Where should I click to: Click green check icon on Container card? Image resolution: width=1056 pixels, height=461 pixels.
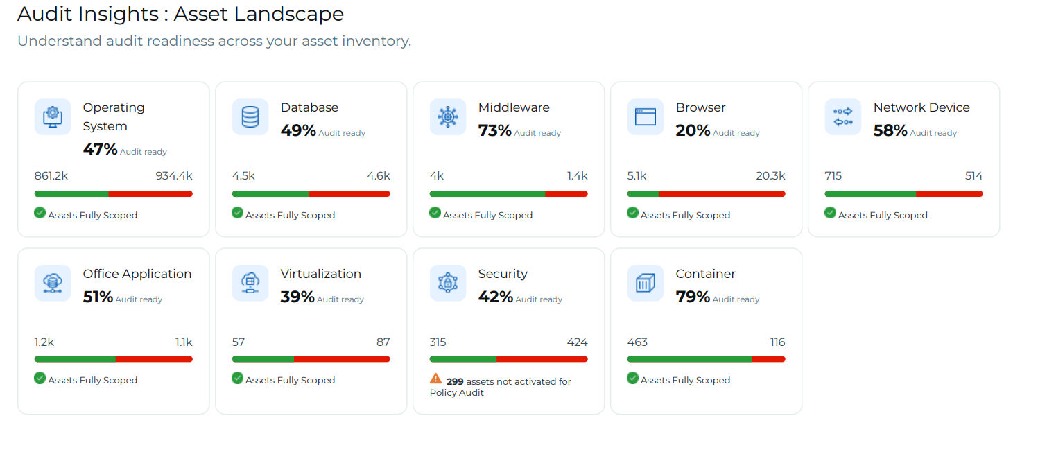point(632,378)
